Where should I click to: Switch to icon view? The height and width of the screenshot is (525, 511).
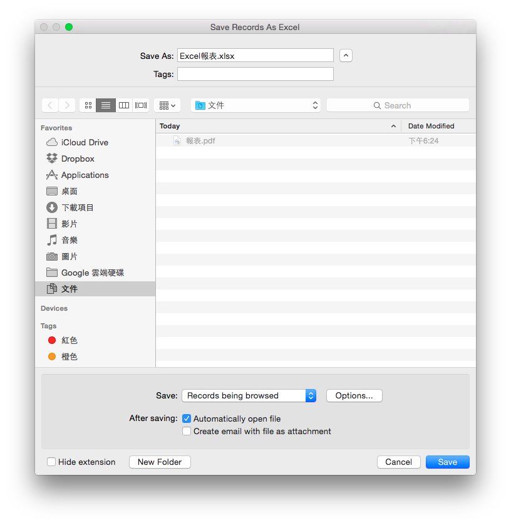tap(88, 105)
